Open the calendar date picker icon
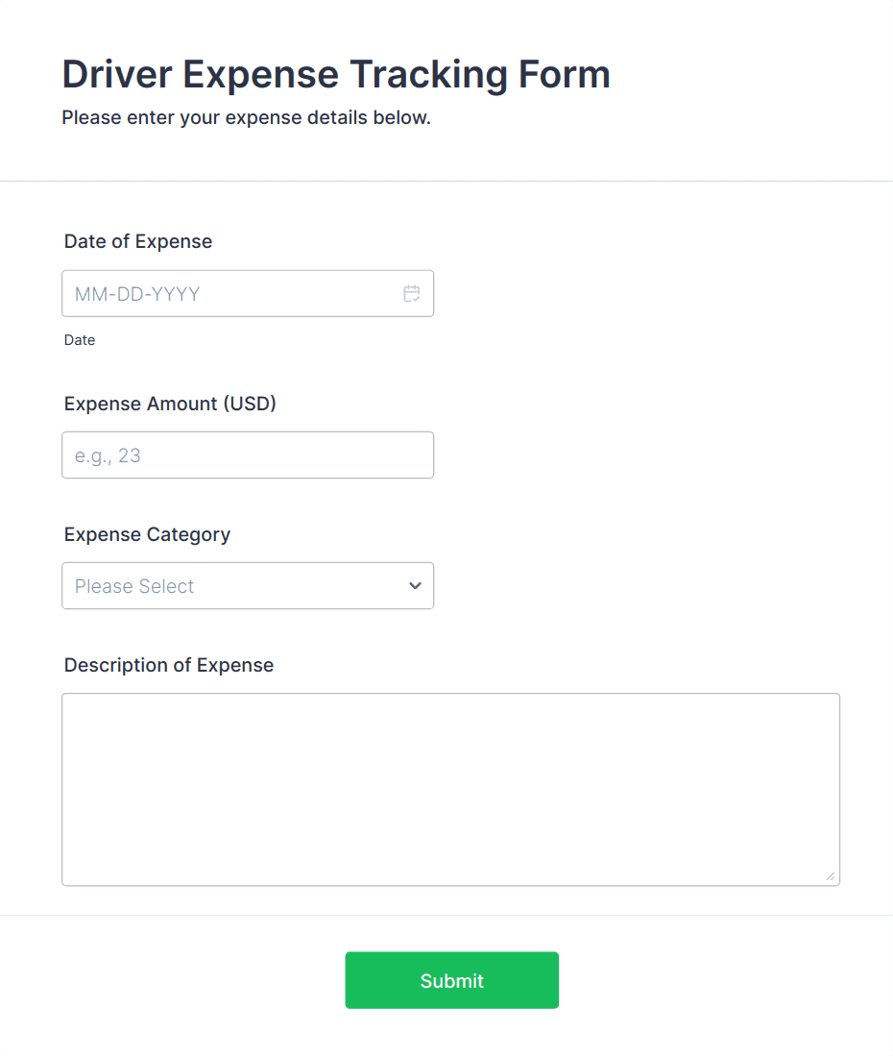 [412, 294]
